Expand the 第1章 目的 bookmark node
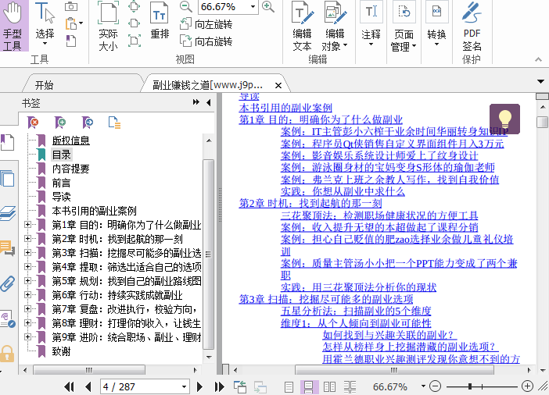Viewport: 549px width, 395px height. (x=27, y=224)
